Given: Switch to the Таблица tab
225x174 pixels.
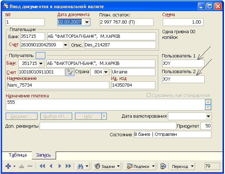Looking at the screenshot, I should pos(17,155).
